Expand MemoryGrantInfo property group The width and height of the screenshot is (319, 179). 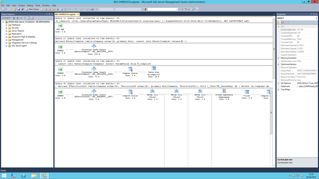(x=278, y=58)
